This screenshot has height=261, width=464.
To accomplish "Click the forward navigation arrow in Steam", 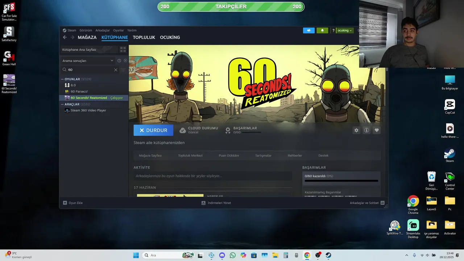I will (72, 37).
